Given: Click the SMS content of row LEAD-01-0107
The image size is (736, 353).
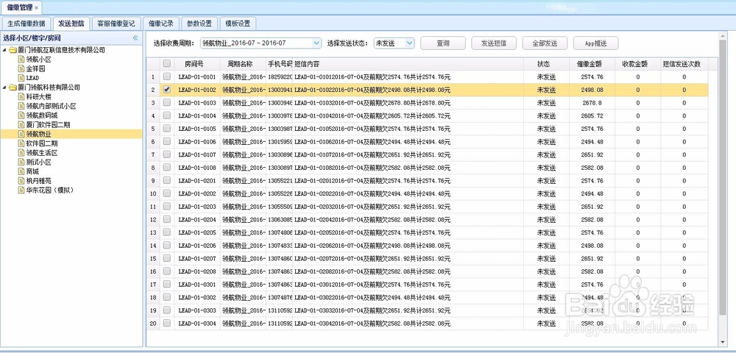Looking at the screenshot, I should coord(372,154).
